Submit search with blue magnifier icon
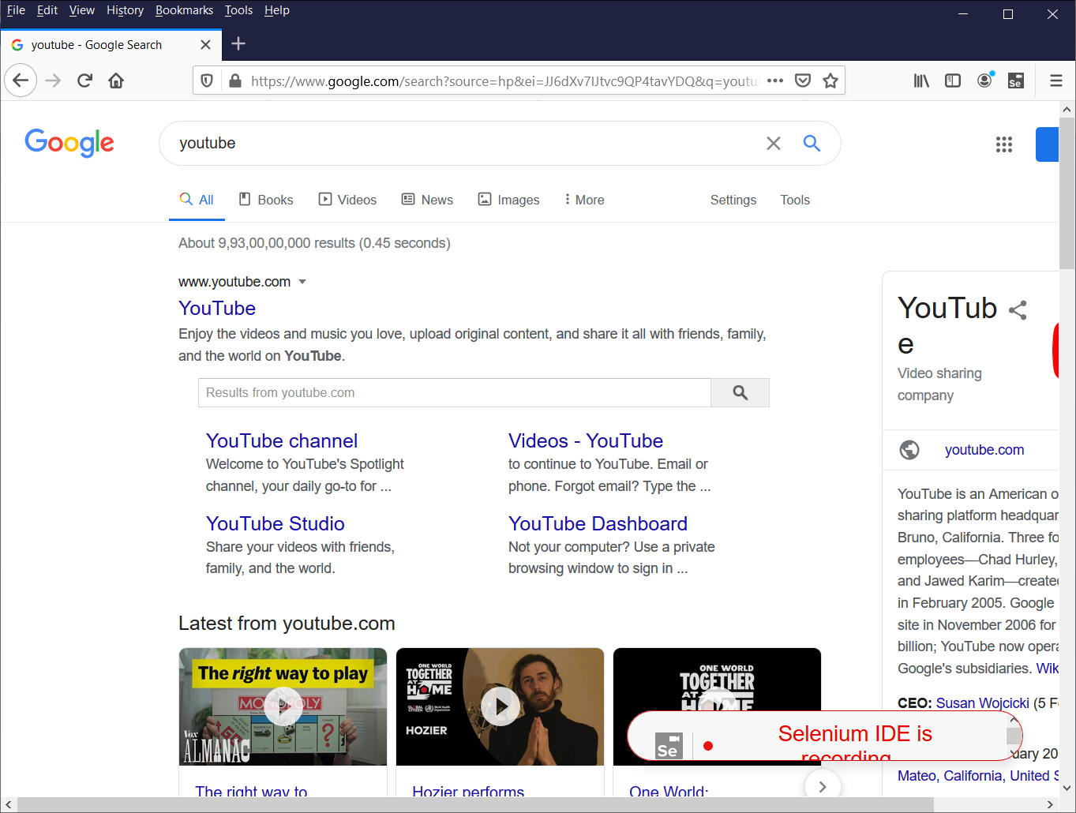Viewport: 1076px width, 813px height. click(x=812, y=143)
